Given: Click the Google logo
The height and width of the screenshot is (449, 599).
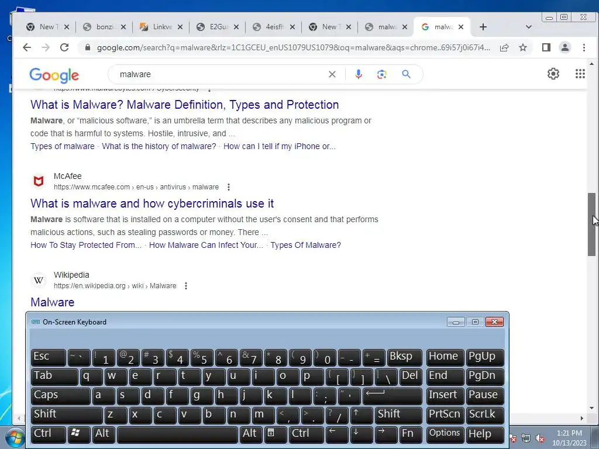Looking at the screenshot, I should point(54,75).
